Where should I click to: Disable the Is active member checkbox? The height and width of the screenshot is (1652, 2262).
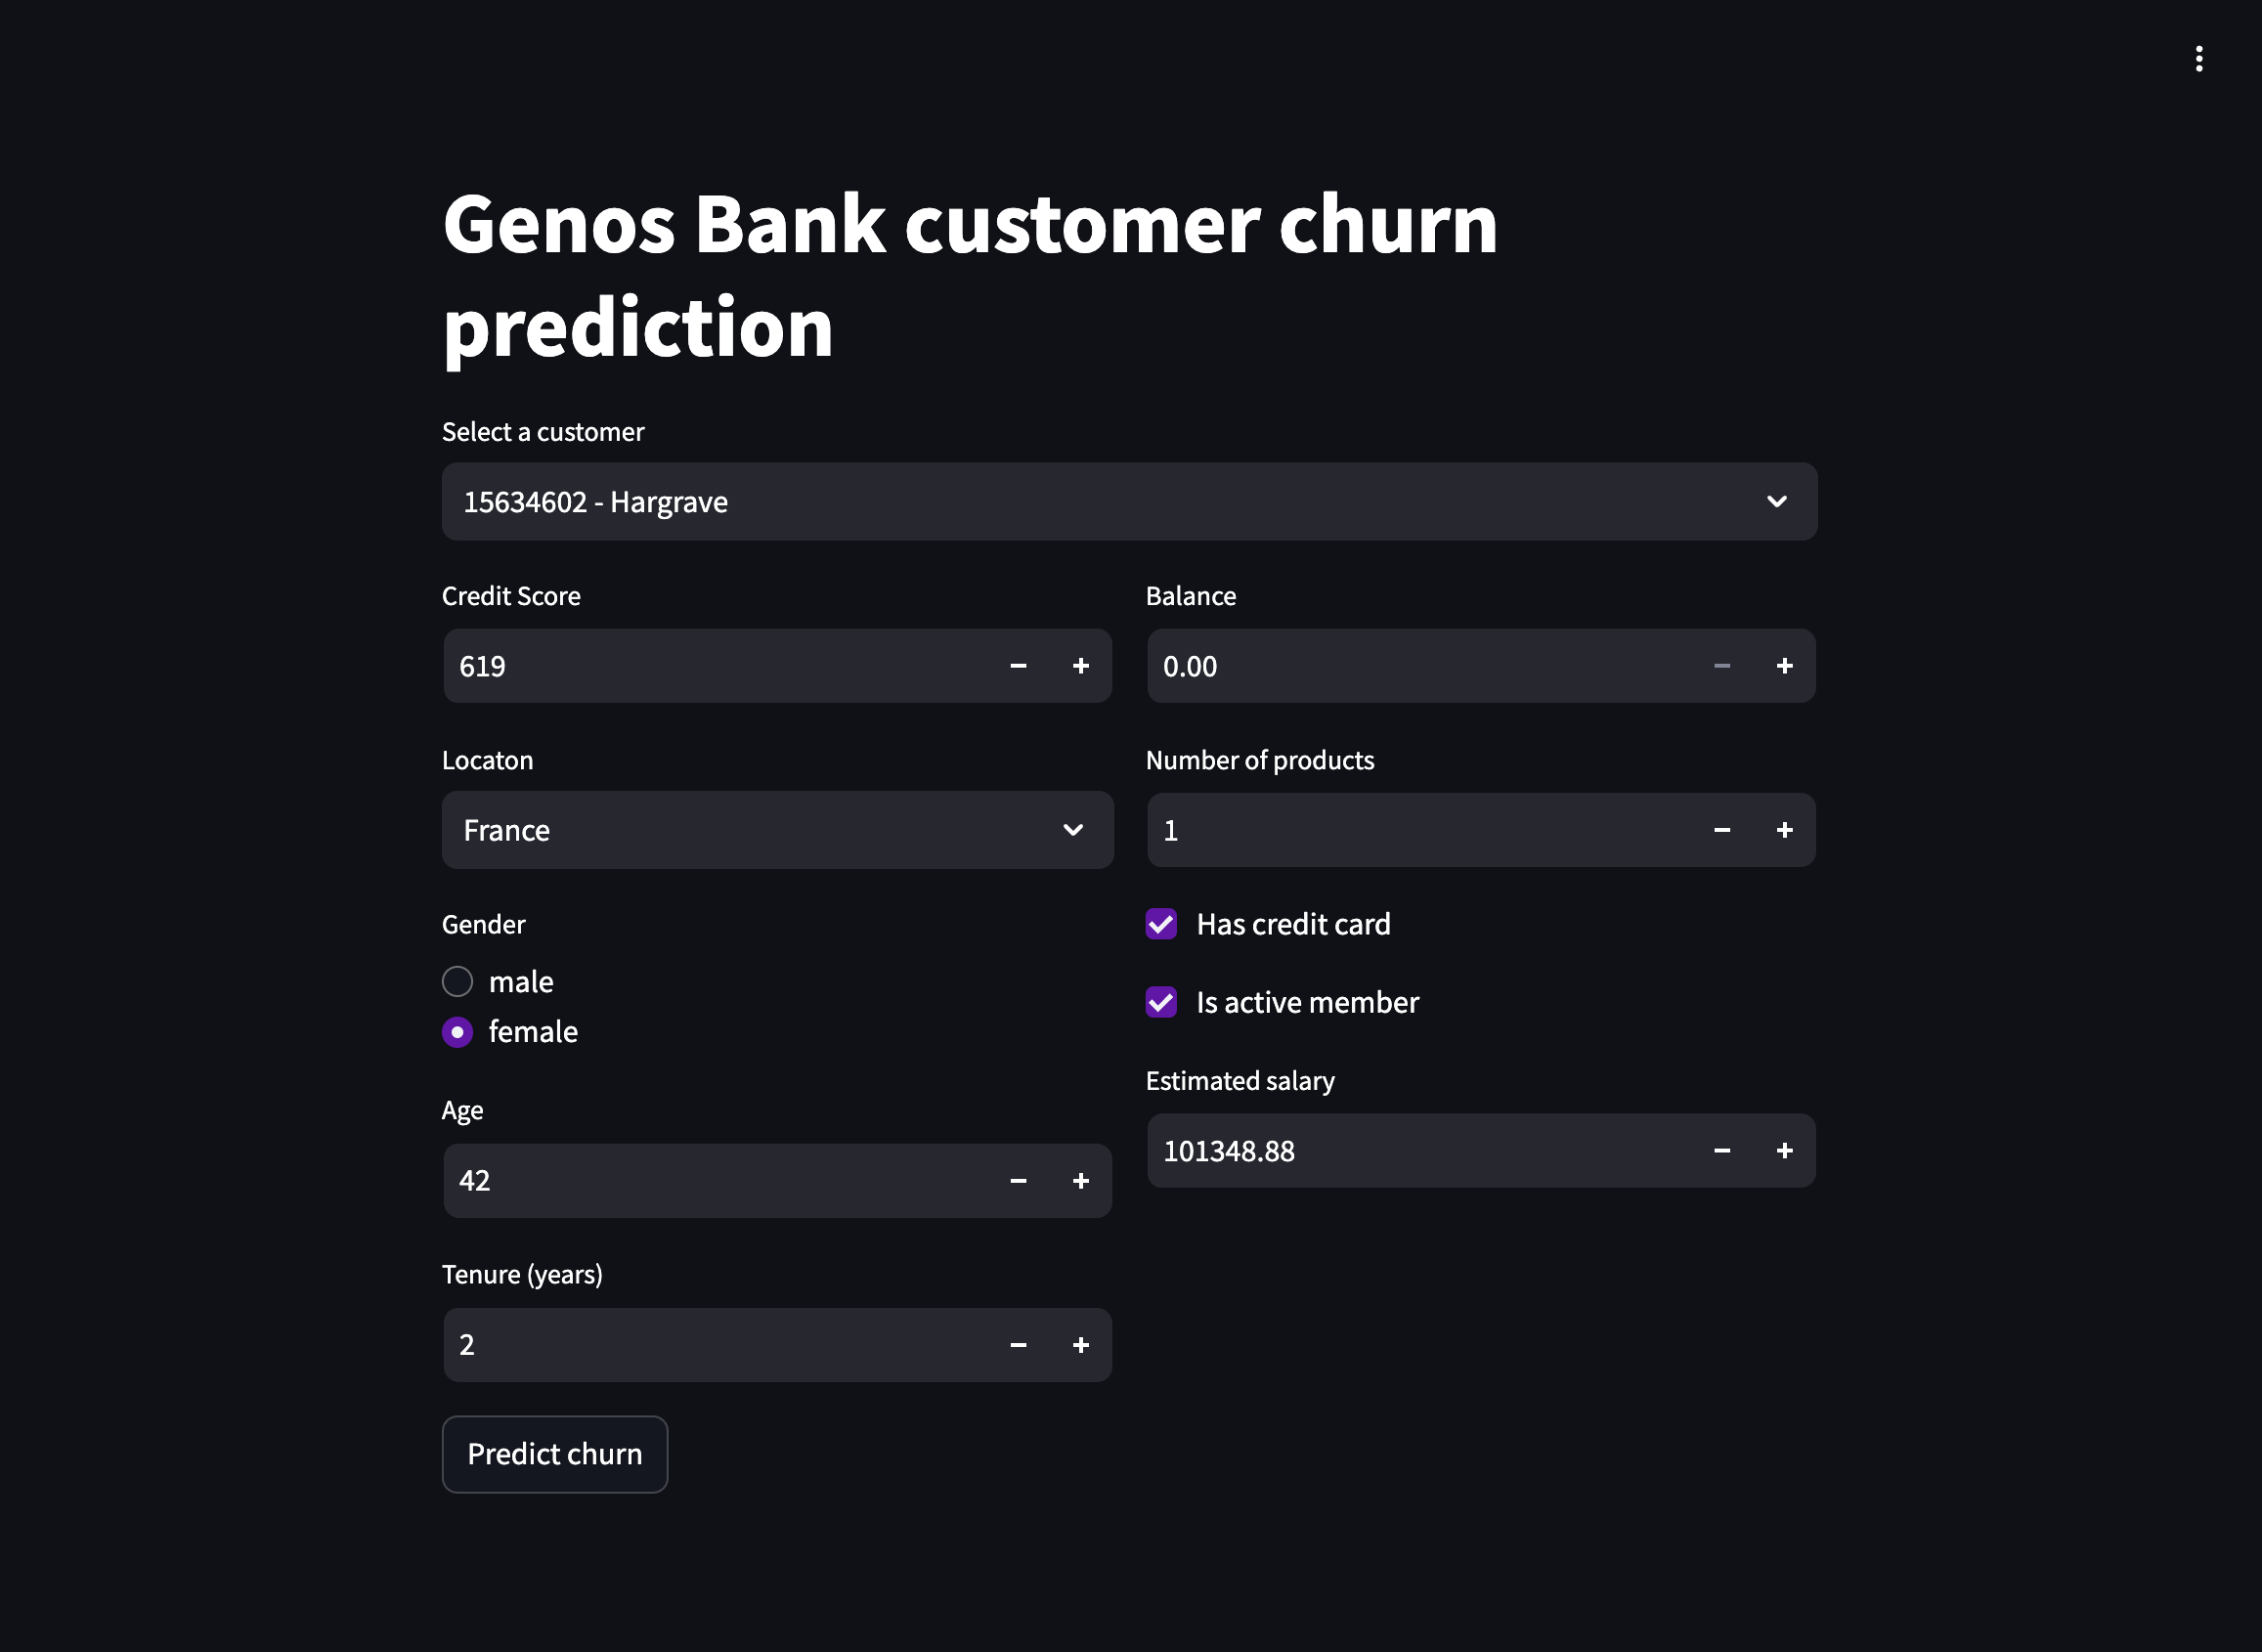[1160, 1002]
